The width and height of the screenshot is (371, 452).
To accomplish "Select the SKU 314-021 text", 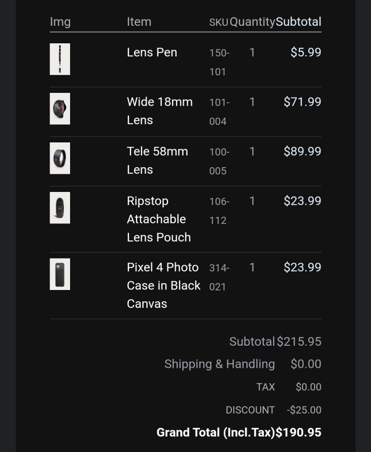I will 220,277.
